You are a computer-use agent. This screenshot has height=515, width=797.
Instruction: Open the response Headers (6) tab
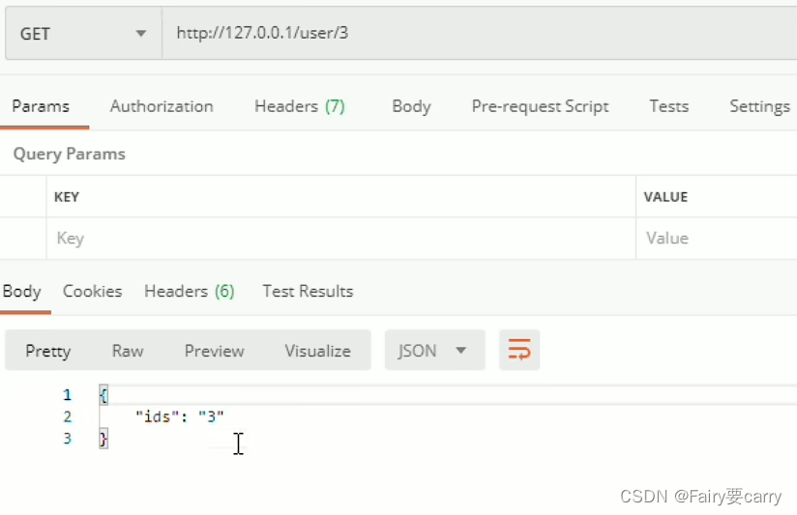coord(189,291)
